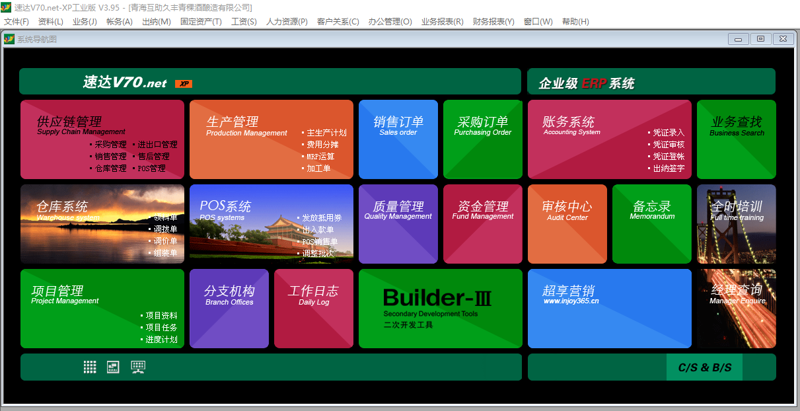Open 费用分摊 in production management
This screenshot has height=411, width=800.
[x=322, y=145]
